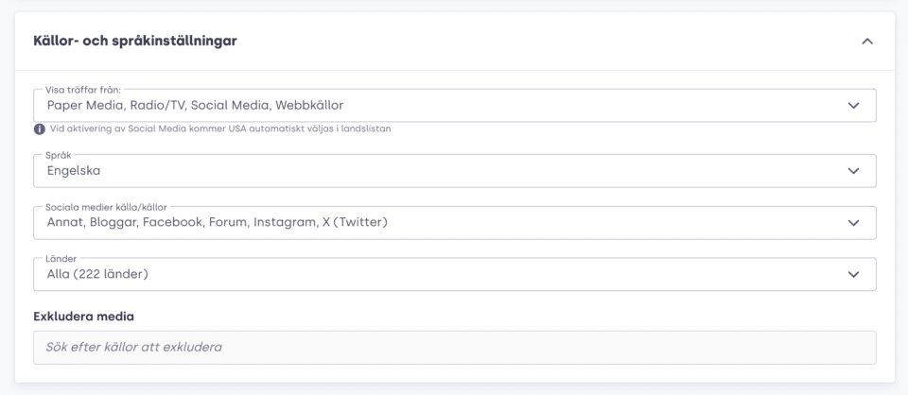Click the Länder field label
Screen dimensions: 908x395
click(61, 259)
